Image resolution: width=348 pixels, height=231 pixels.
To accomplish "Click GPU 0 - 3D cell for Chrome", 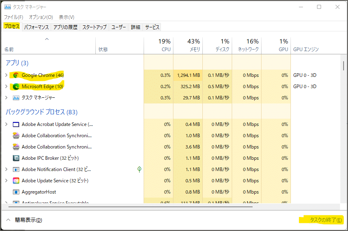I will point(305,75).
